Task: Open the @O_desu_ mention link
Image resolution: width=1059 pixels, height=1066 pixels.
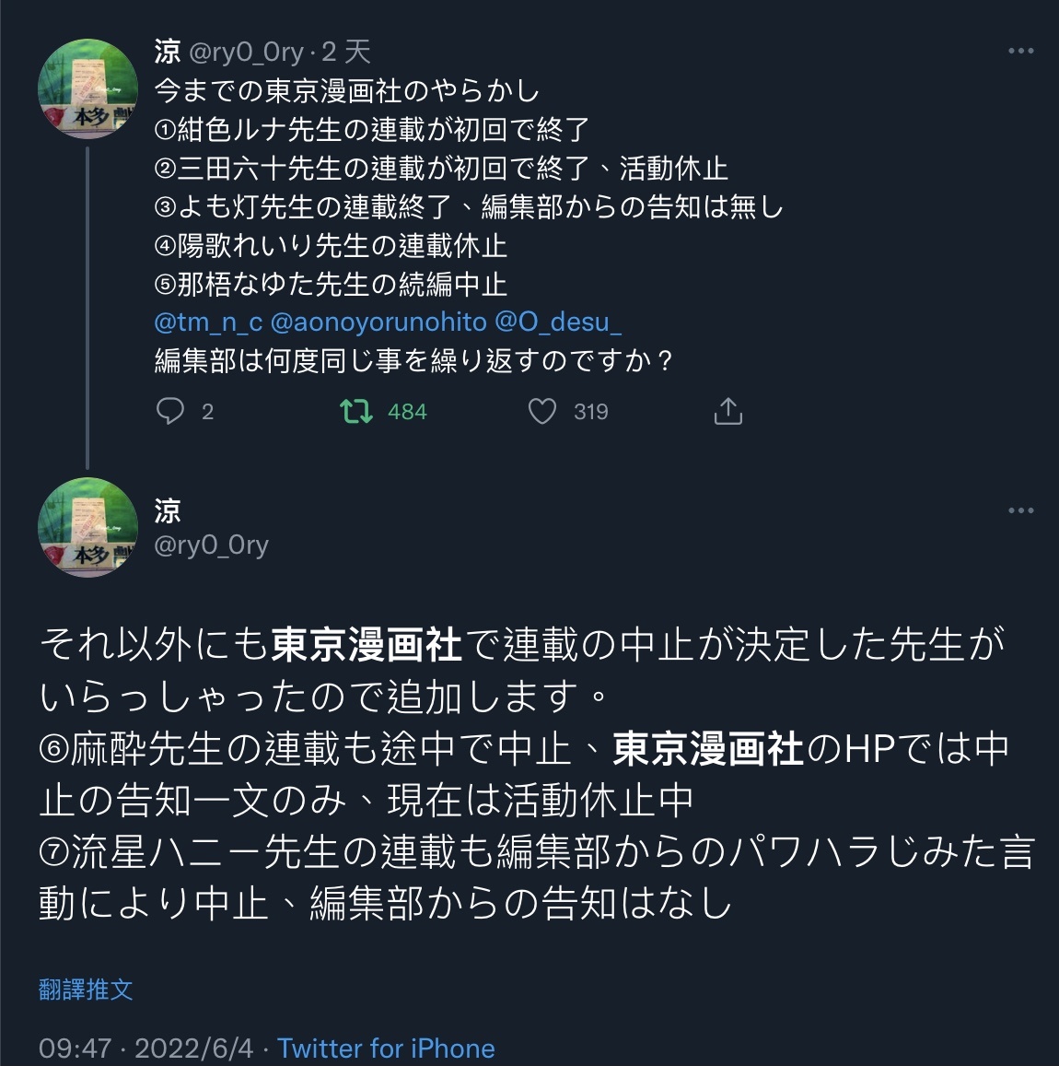Action: (x=558, y=322)
